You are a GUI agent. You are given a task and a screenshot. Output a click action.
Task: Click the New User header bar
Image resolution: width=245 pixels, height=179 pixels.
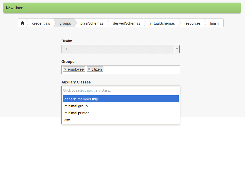click(x=122, y=8)
